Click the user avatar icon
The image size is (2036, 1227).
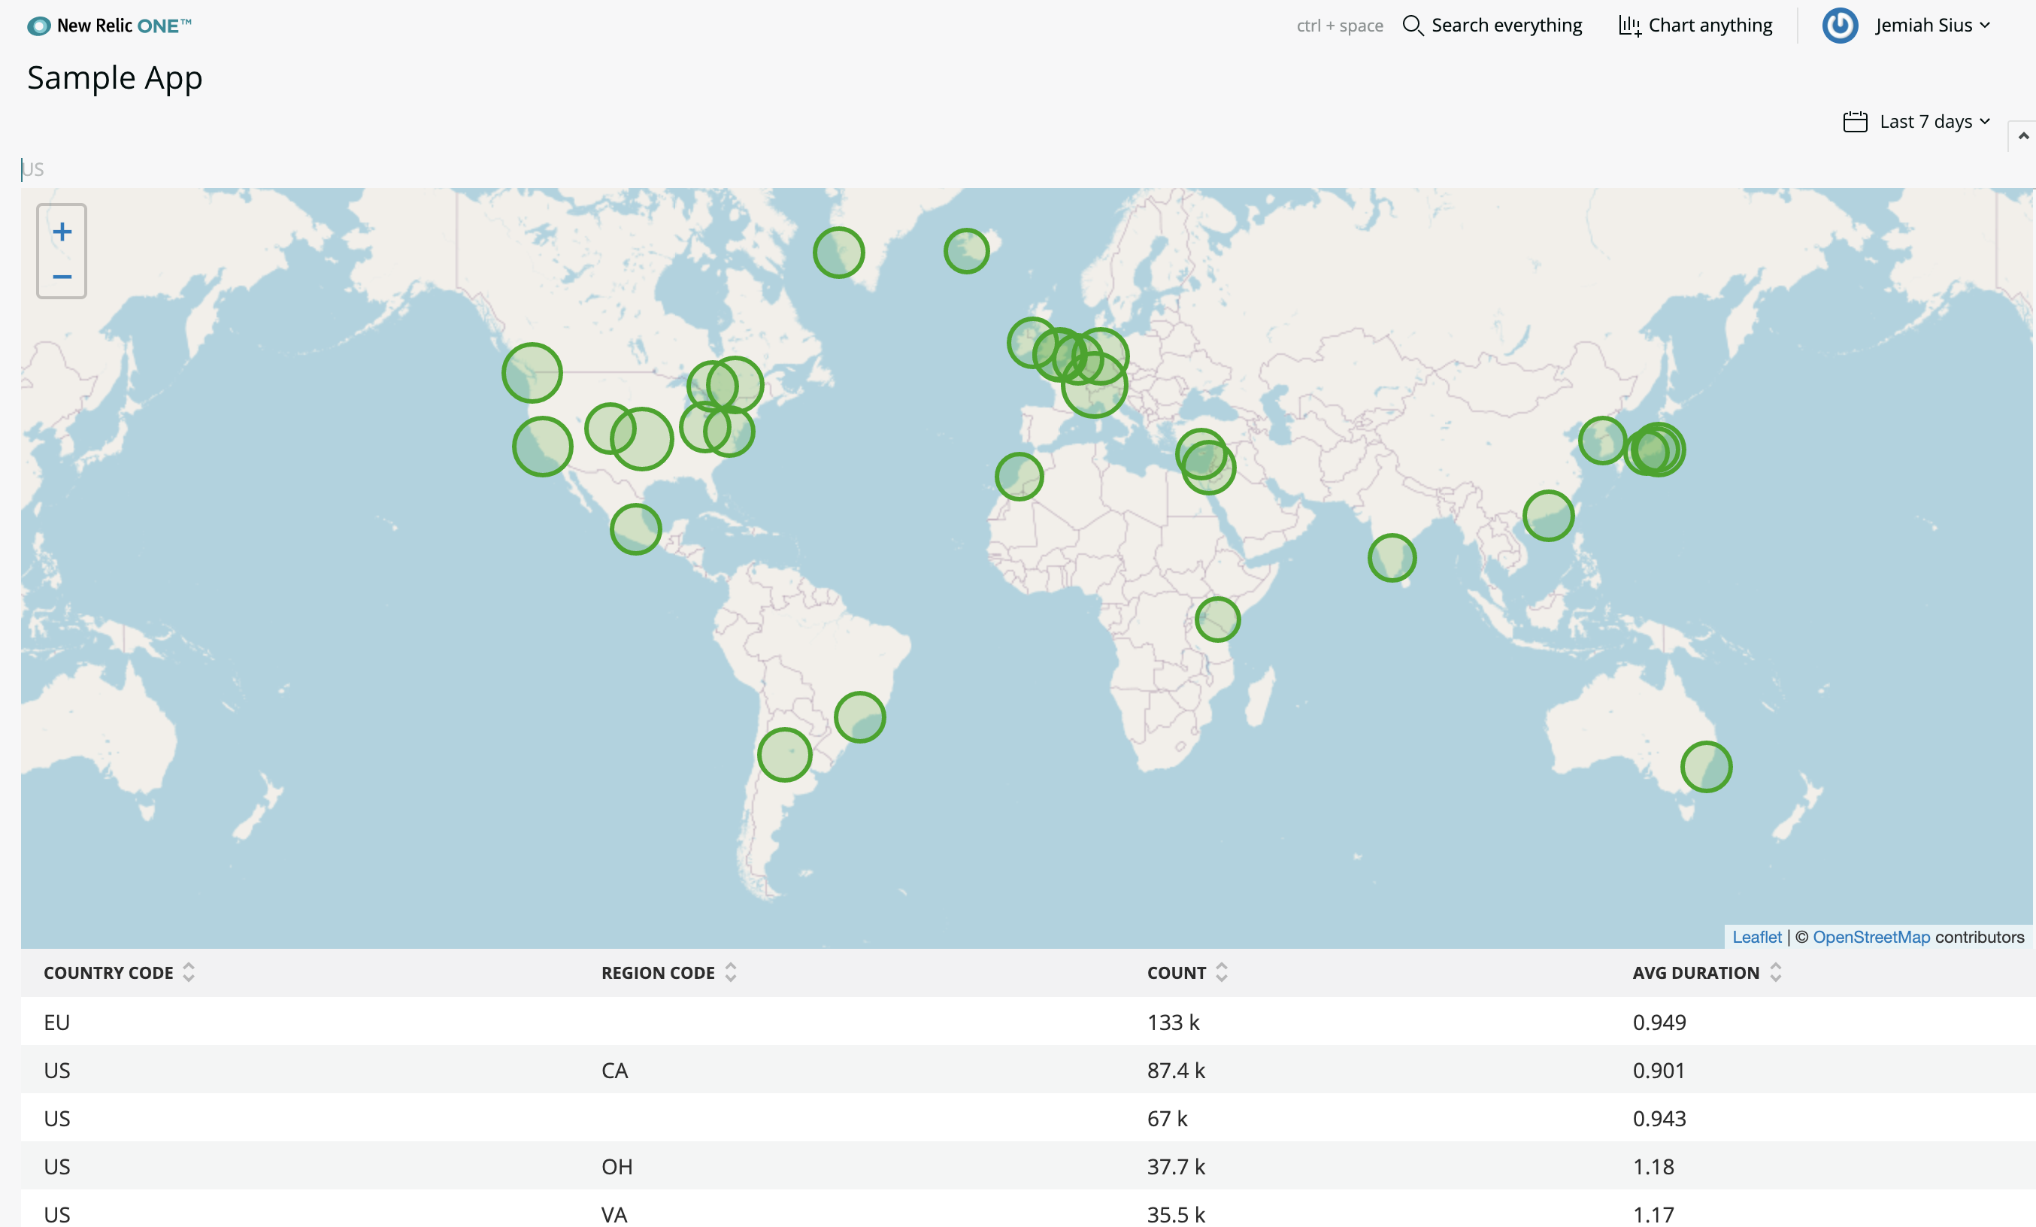coord(1839,26)
